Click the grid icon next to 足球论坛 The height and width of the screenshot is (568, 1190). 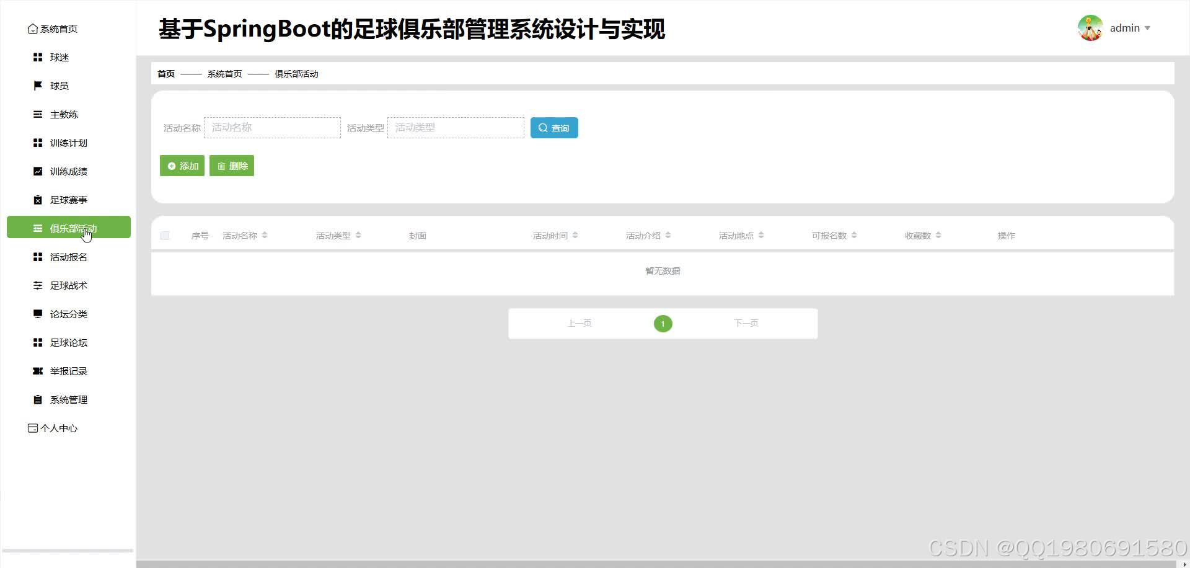[x=38, y=342]
